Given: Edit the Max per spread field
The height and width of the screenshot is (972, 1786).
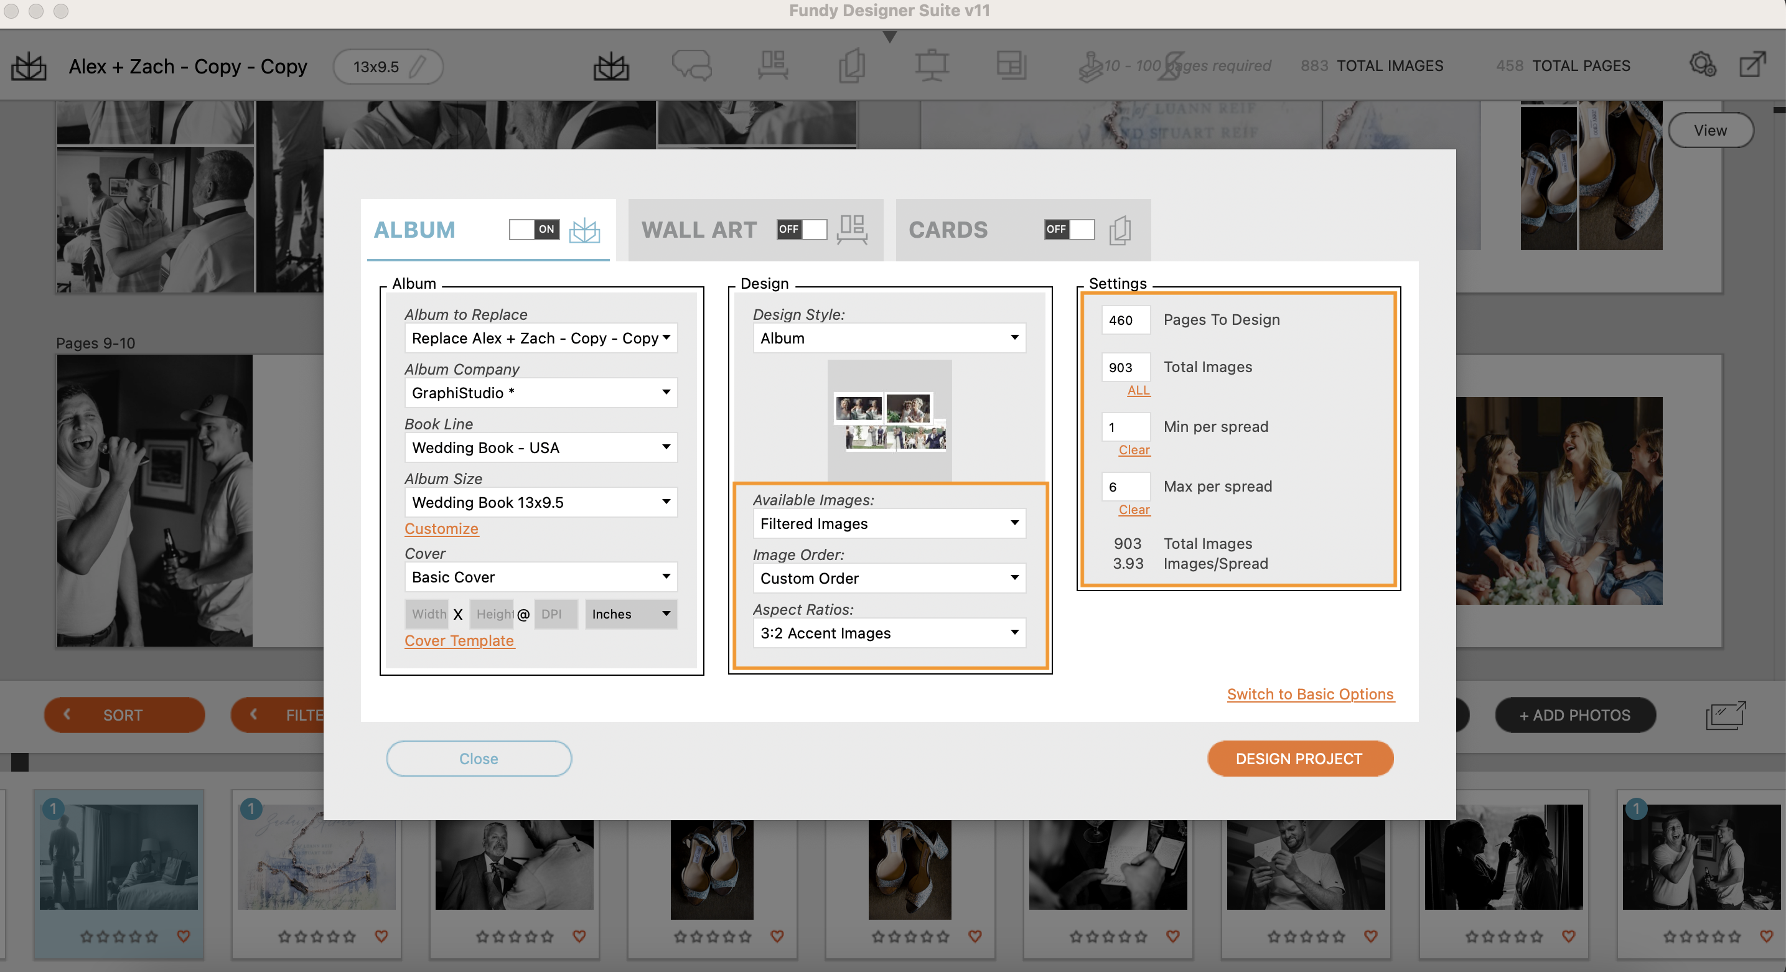Looking at the screenshot, I should point(1126,487).
